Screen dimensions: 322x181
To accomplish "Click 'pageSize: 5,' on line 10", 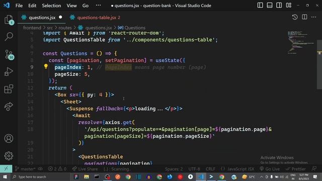I will (x=72, y=74).
